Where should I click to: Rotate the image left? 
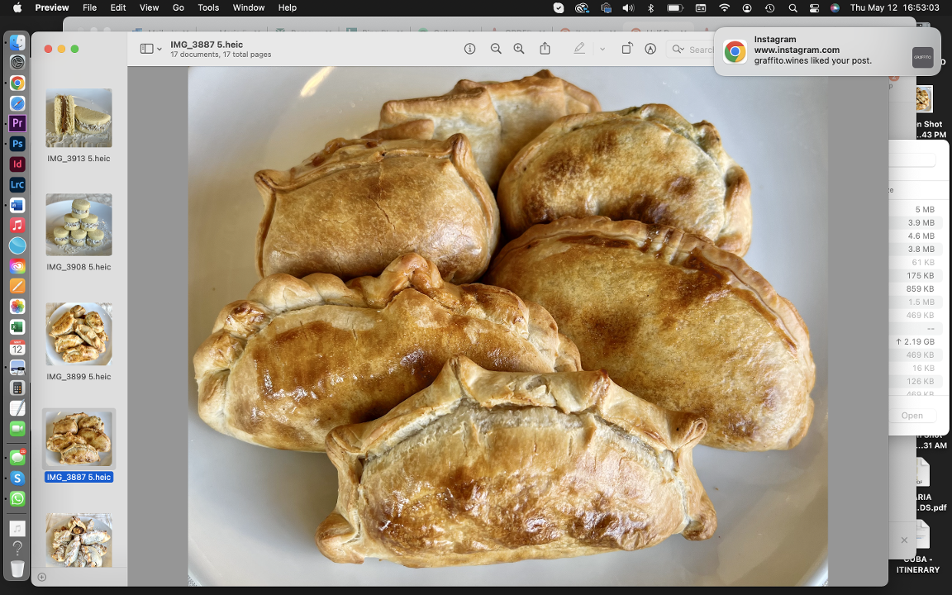(627, 49)
